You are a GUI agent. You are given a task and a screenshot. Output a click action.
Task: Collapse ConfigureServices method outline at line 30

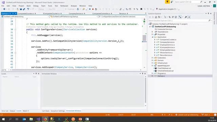click(15, 29)
